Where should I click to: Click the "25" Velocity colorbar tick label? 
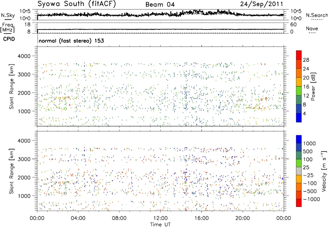pos(306,167)
